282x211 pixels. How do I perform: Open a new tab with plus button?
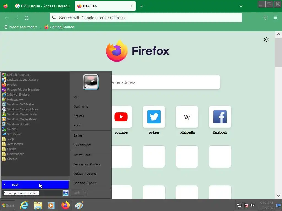tap(142, 6)
